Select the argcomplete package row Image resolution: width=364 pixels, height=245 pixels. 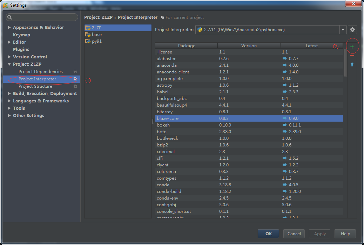[249, 78]
